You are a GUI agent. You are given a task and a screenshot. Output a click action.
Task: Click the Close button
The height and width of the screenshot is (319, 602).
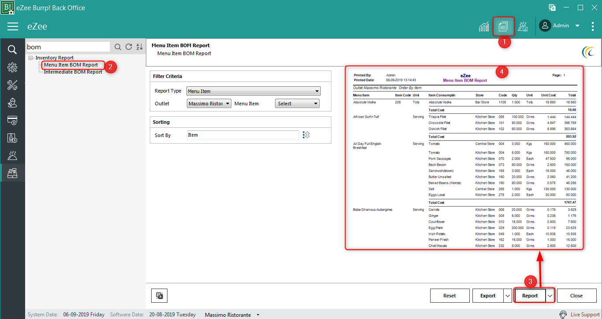pyautogui.click(x=576, y=296)
